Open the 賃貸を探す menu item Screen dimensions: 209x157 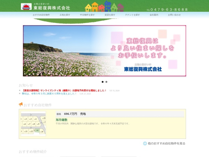pyautogui.click(x=110, y=15)
